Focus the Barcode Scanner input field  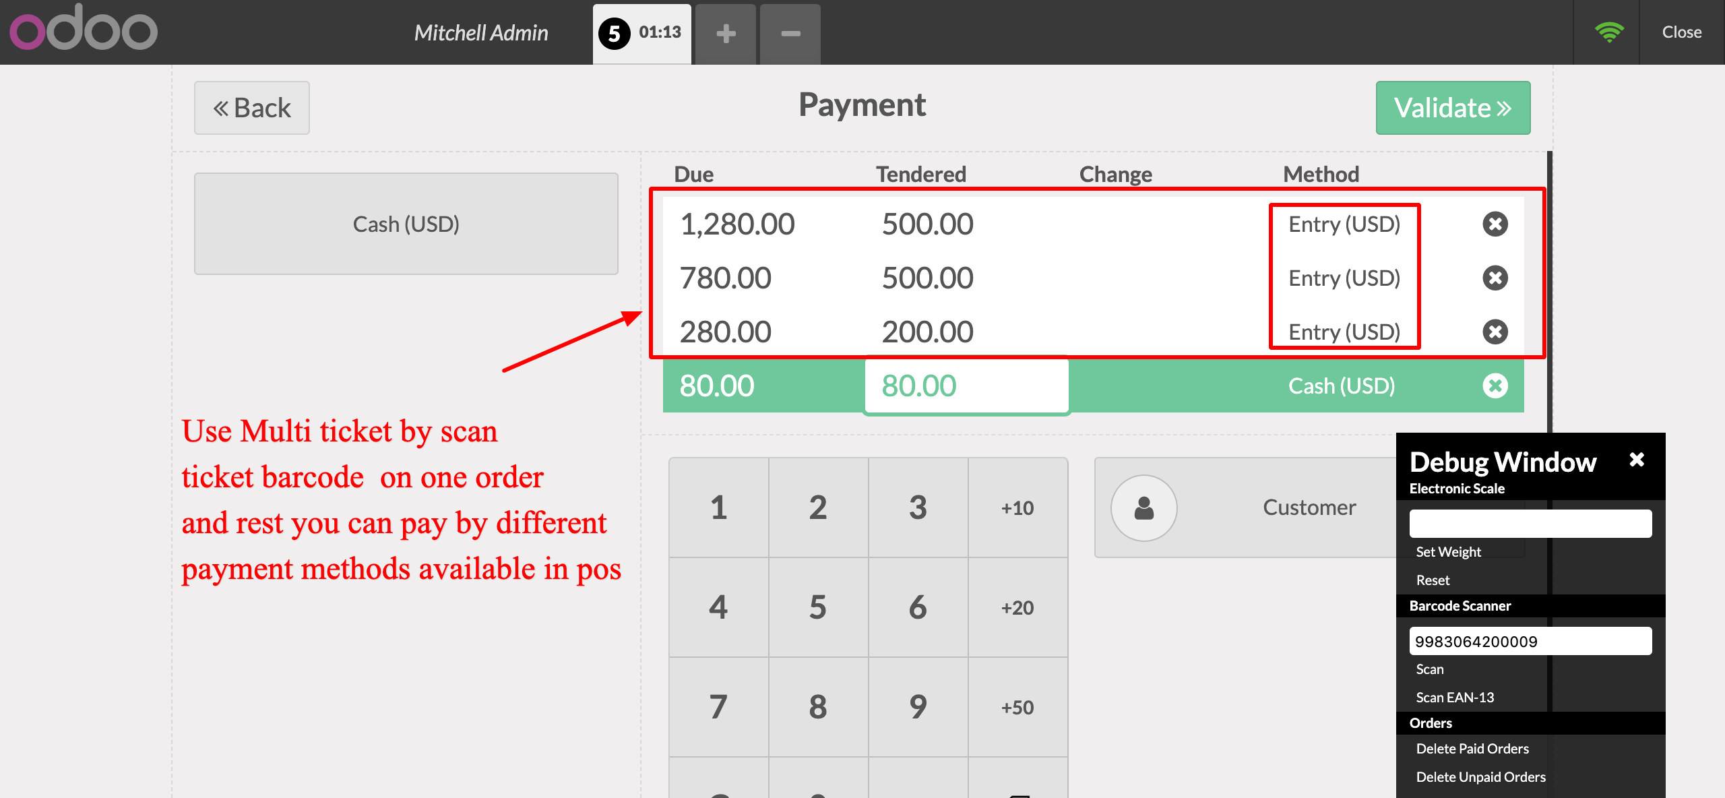pyautogui.click(x=1530, y=641)
